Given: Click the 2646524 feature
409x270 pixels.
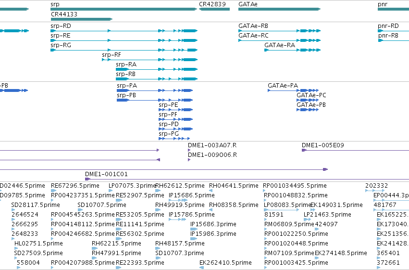Looking at the screenshot, I should [13, 219].
